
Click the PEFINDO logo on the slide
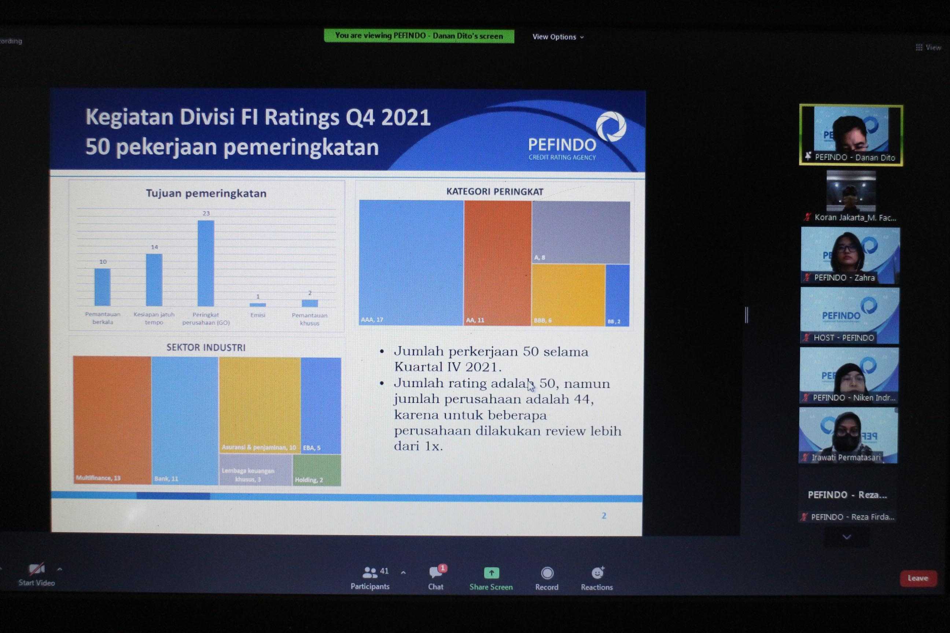coord(578,136)
